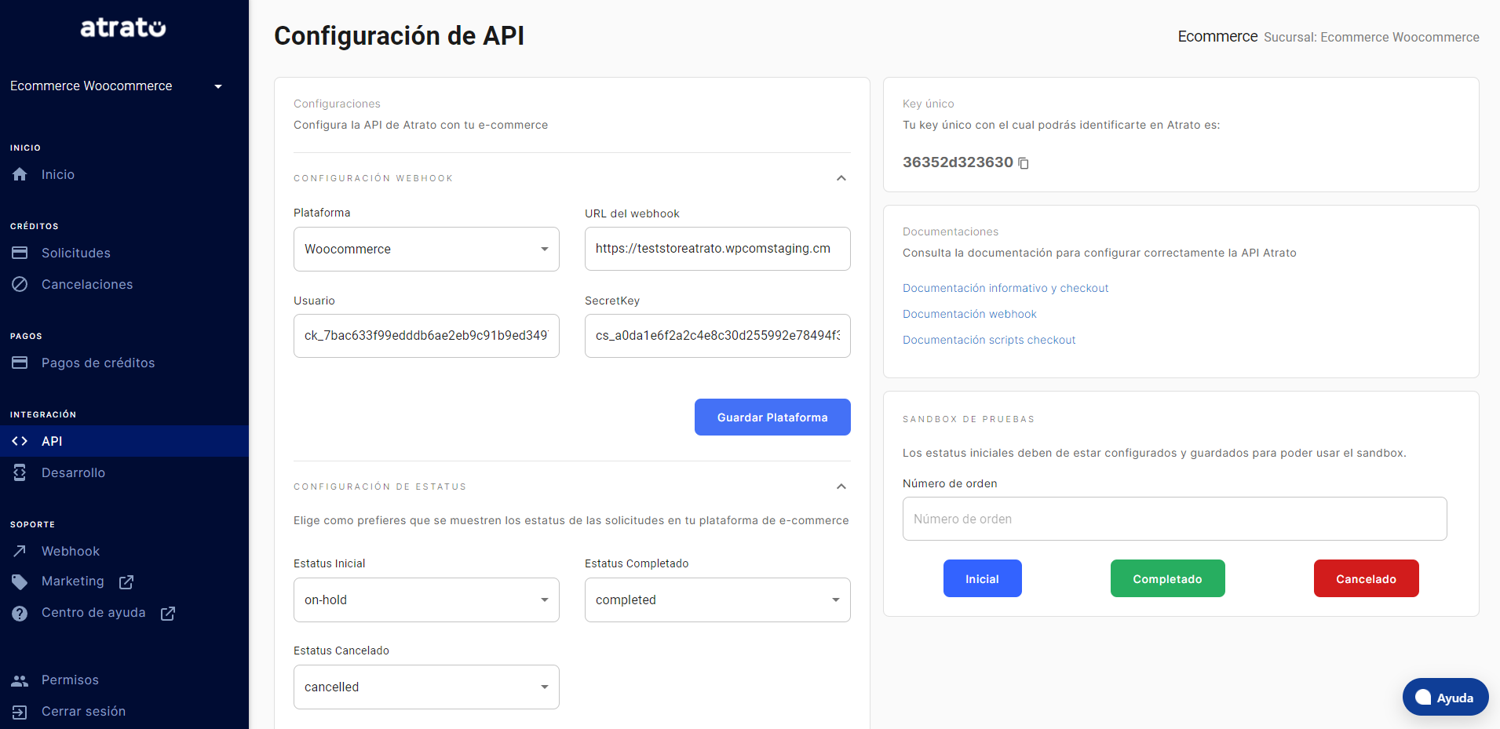Focus the URL del webhook field
1500x729 pixels.
[x=717, y=249]
